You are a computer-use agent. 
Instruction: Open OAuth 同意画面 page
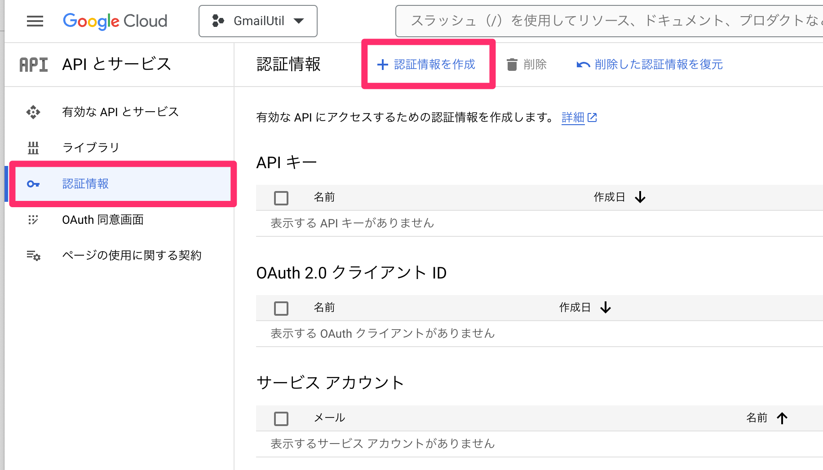[x=103, y=220]
